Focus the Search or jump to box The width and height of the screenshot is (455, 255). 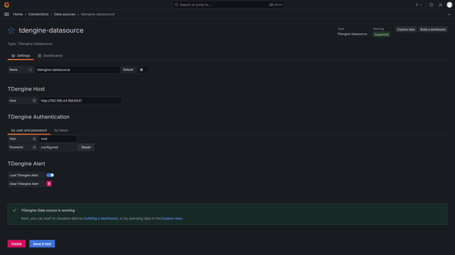[x=228, y=5]
